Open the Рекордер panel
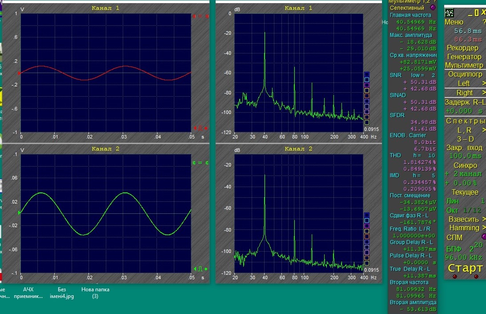 (462, 48)
